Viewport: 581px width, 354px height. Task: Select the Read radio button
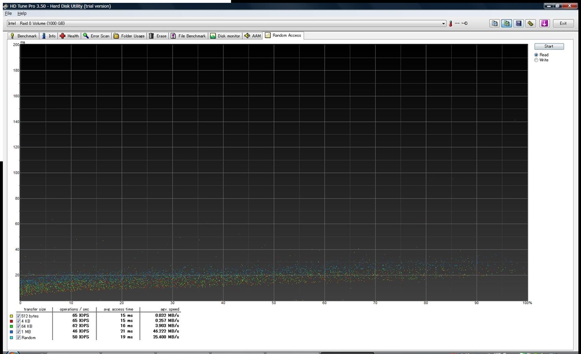point(537,55)
